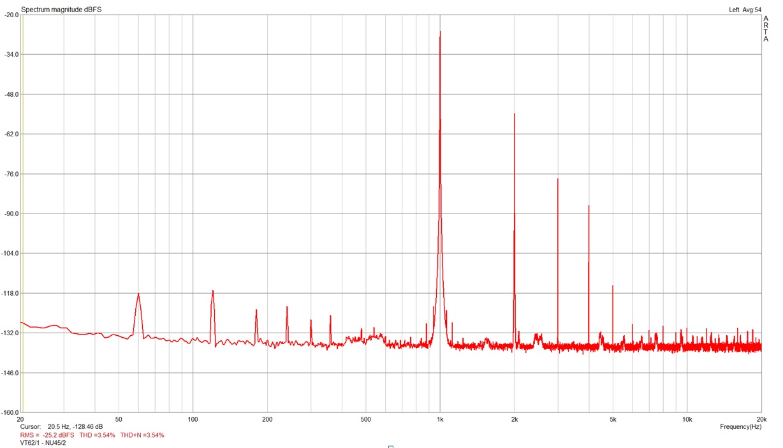This screenshot has height=448, width=783.
Task: Click the -62.0 y-axis label
Action: [x=11, y=134]
